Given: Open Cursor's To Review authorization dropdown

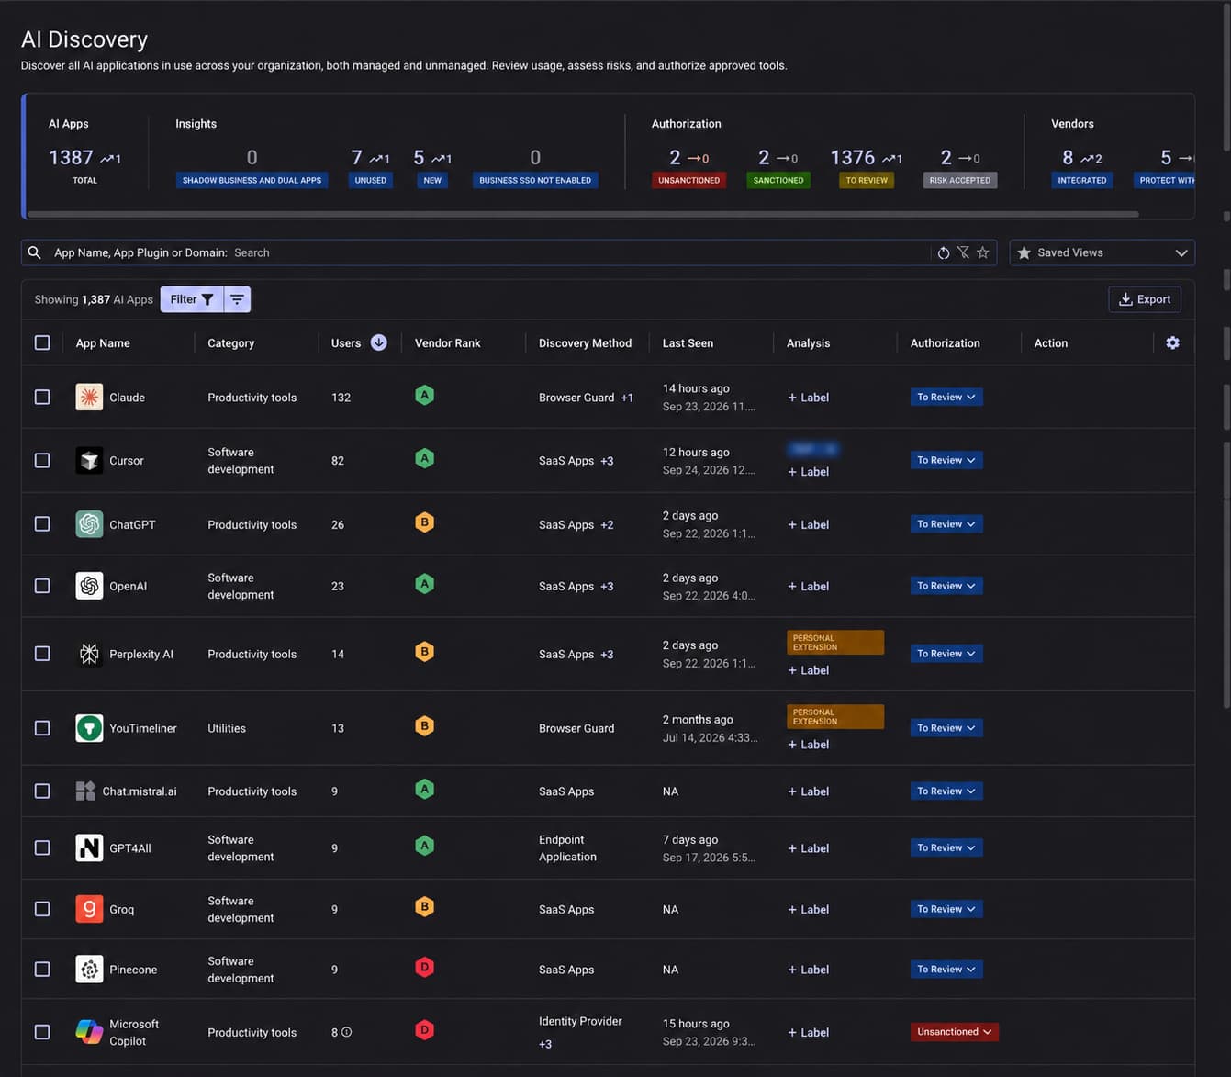Looking at the screenshot, I should [x=946, y=460].
